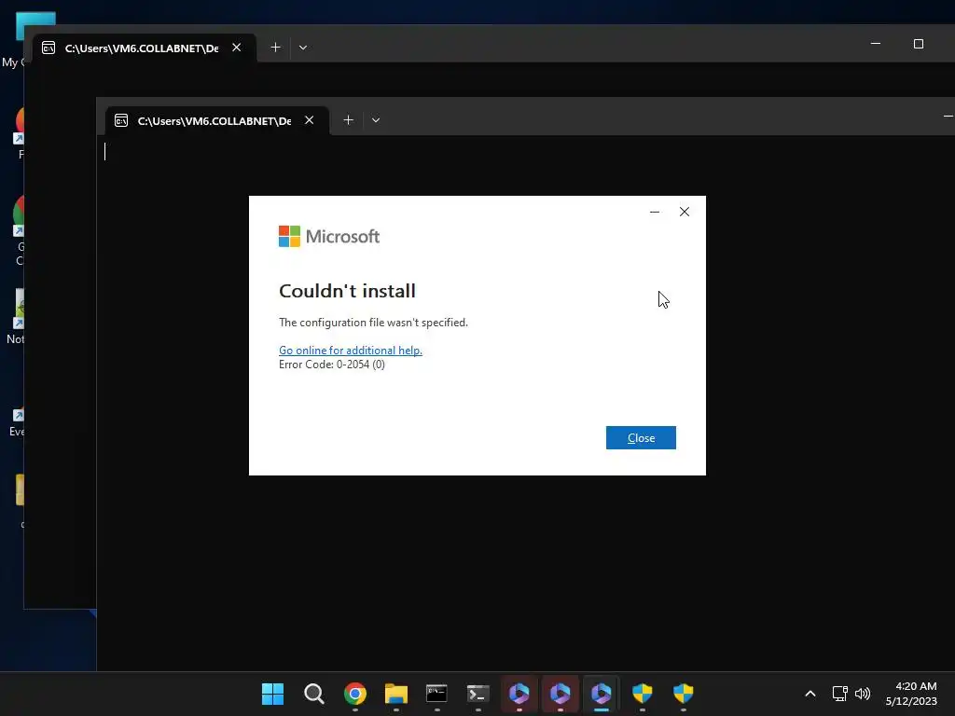Click Error Code: 0-2054 (0) text

pyautogui.click(x=332, y=365)
